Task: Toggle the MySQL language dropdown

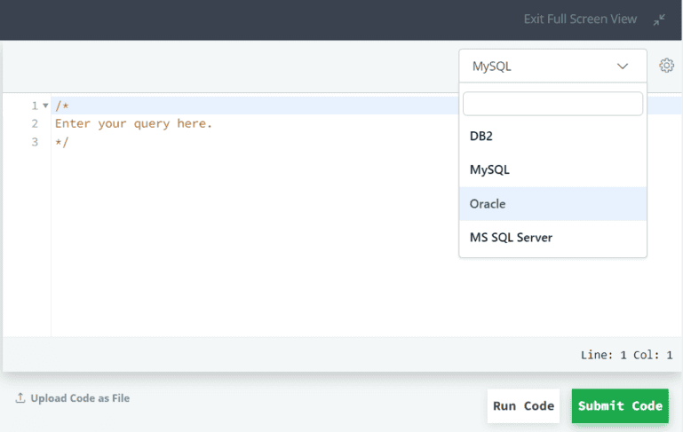Action: click(x=552, y=67)
